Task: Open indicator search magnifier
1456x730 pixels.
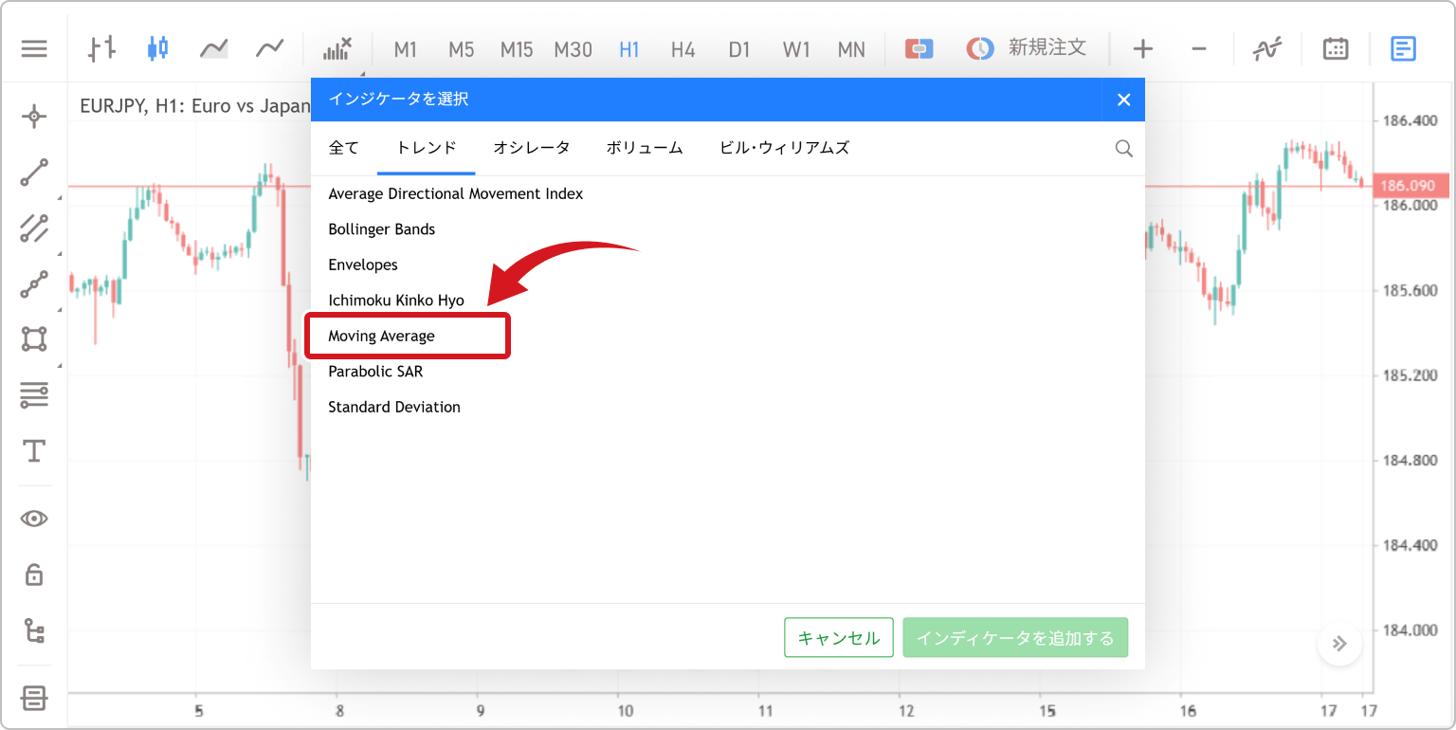Action: coord(1123,149)
